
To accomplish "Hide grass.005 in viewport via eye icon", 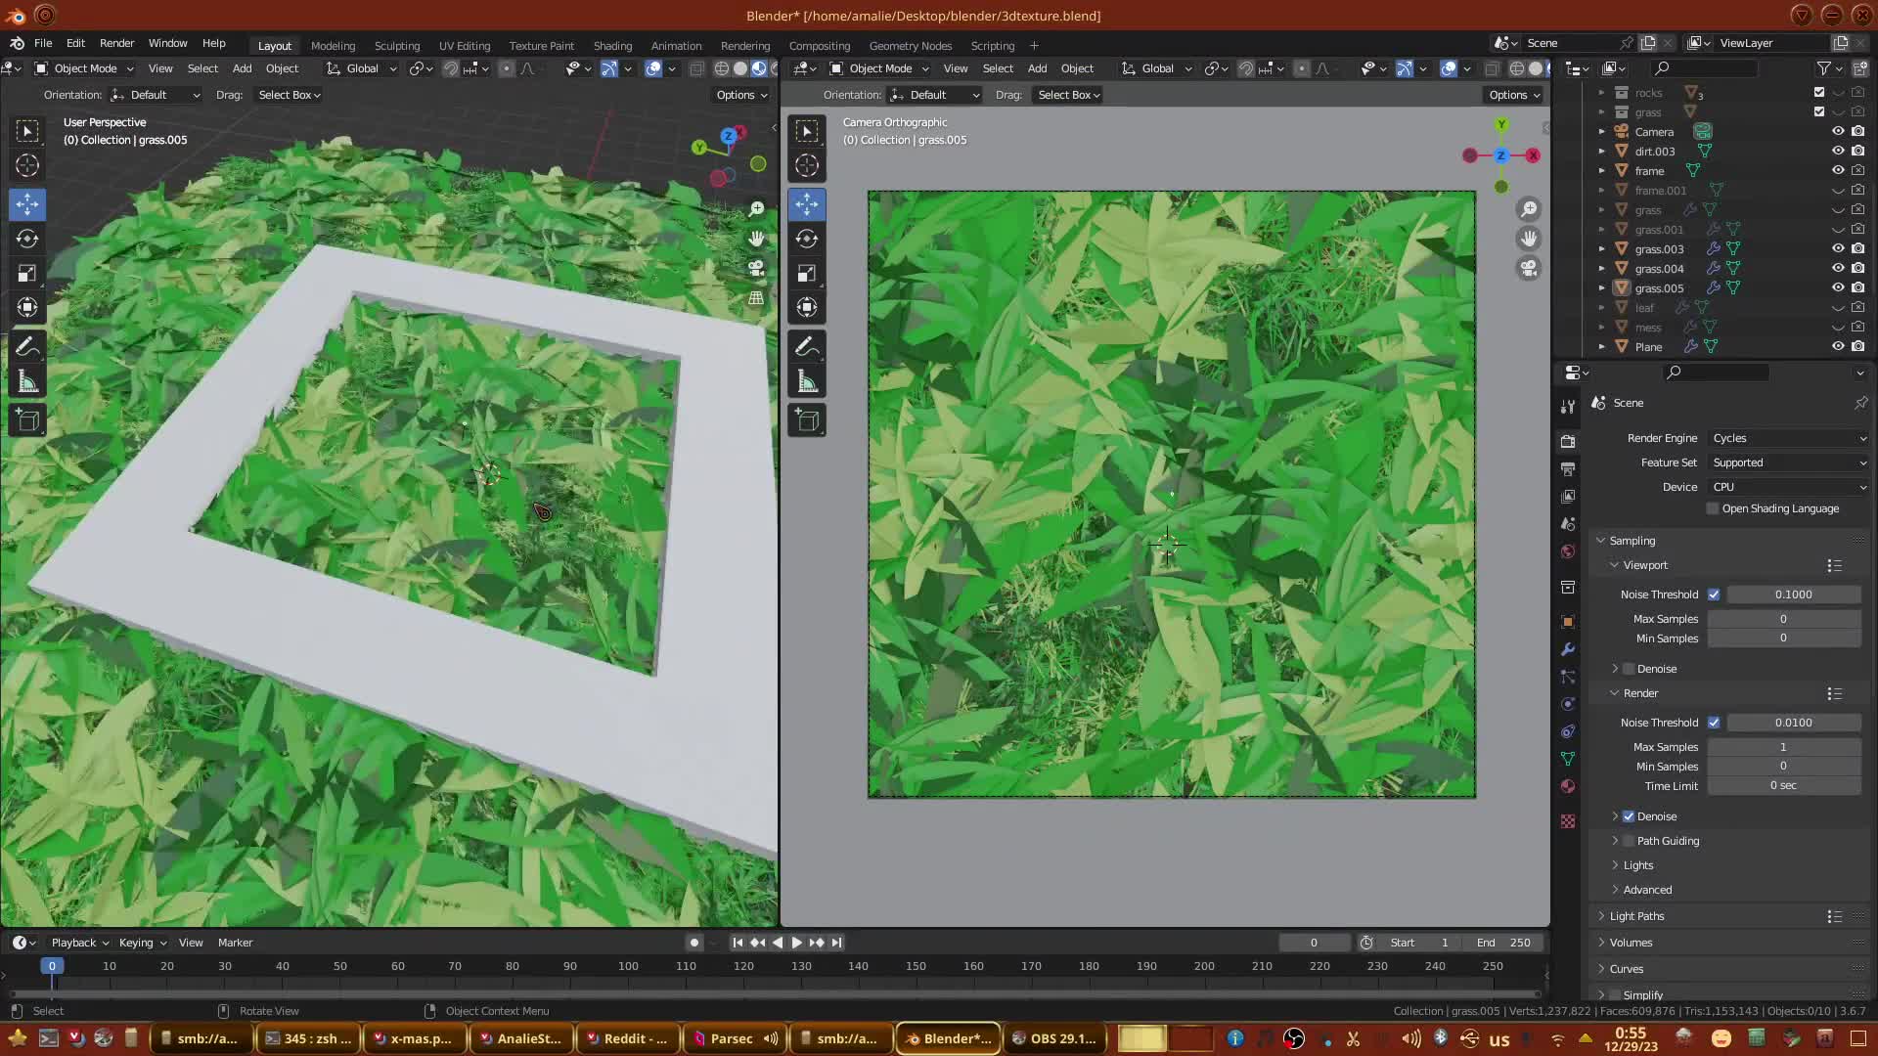I will 1838,287.
